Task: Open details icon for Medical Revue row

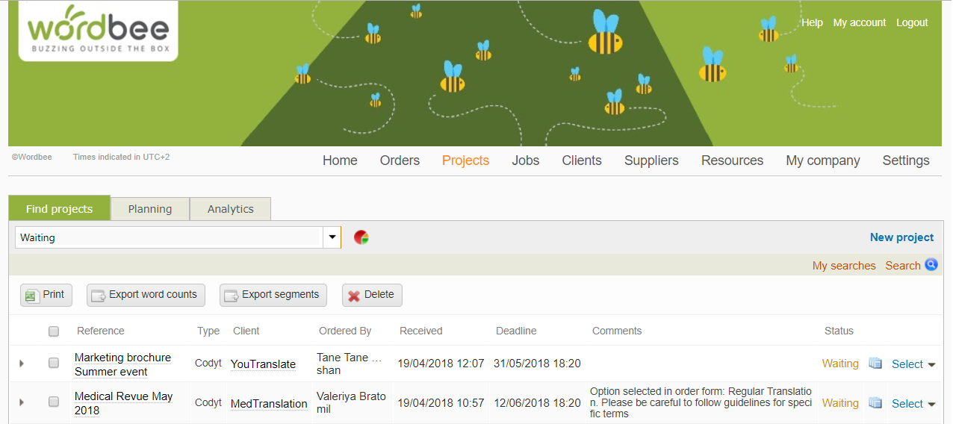Action: (875, 403)
